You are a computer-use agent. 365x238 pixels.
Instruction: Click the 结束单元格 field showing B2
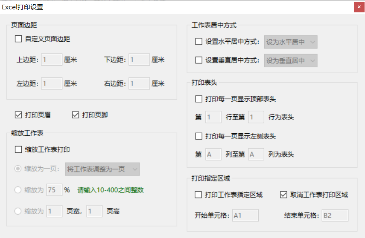[x=335, y=215]
